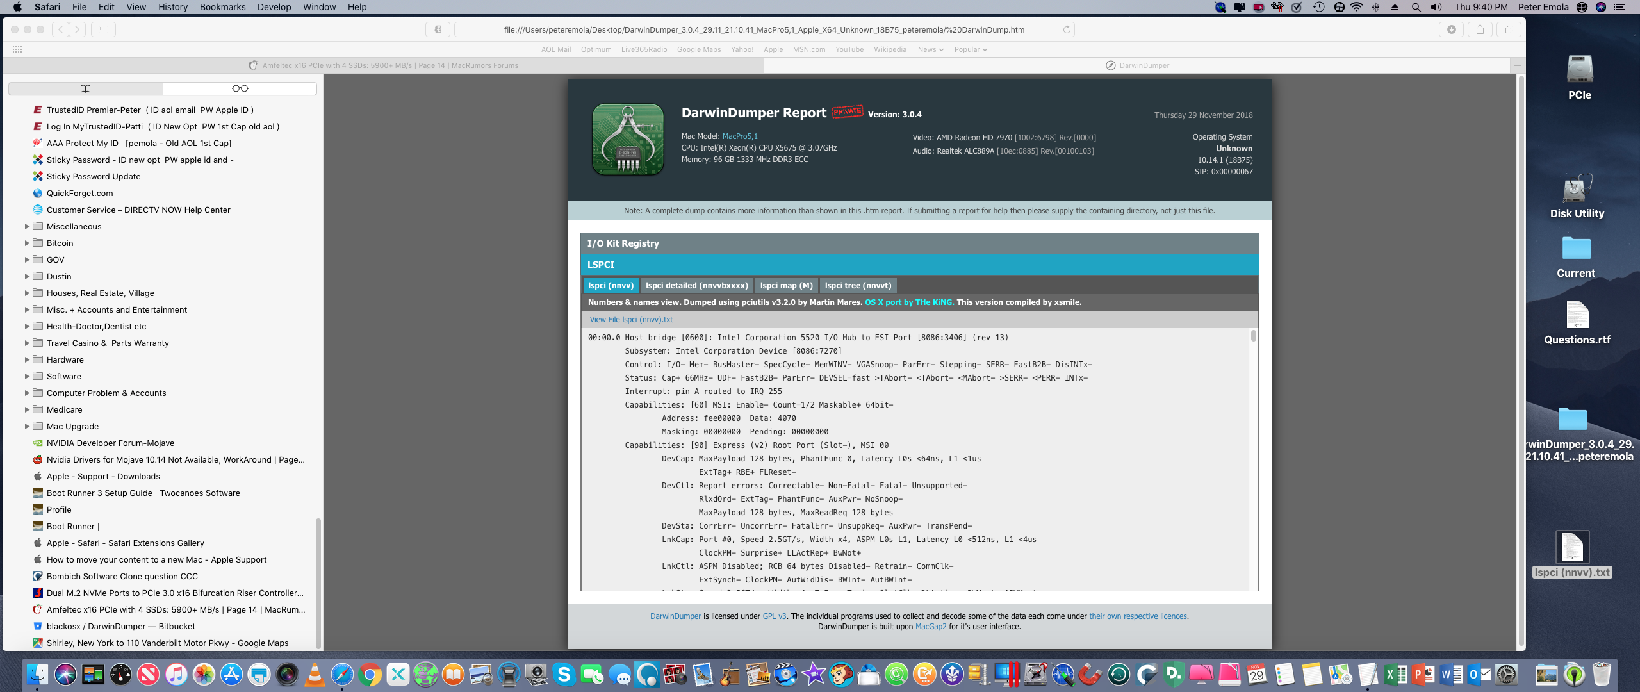Screen dimensions: 1640x692
Task: Expand the Dustin bookmarks folder
Action: point(27,276)
